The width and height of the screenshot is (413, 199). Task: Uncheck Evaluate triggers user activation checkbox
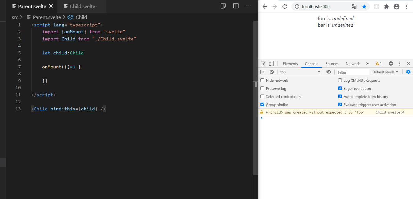[340, 104]
